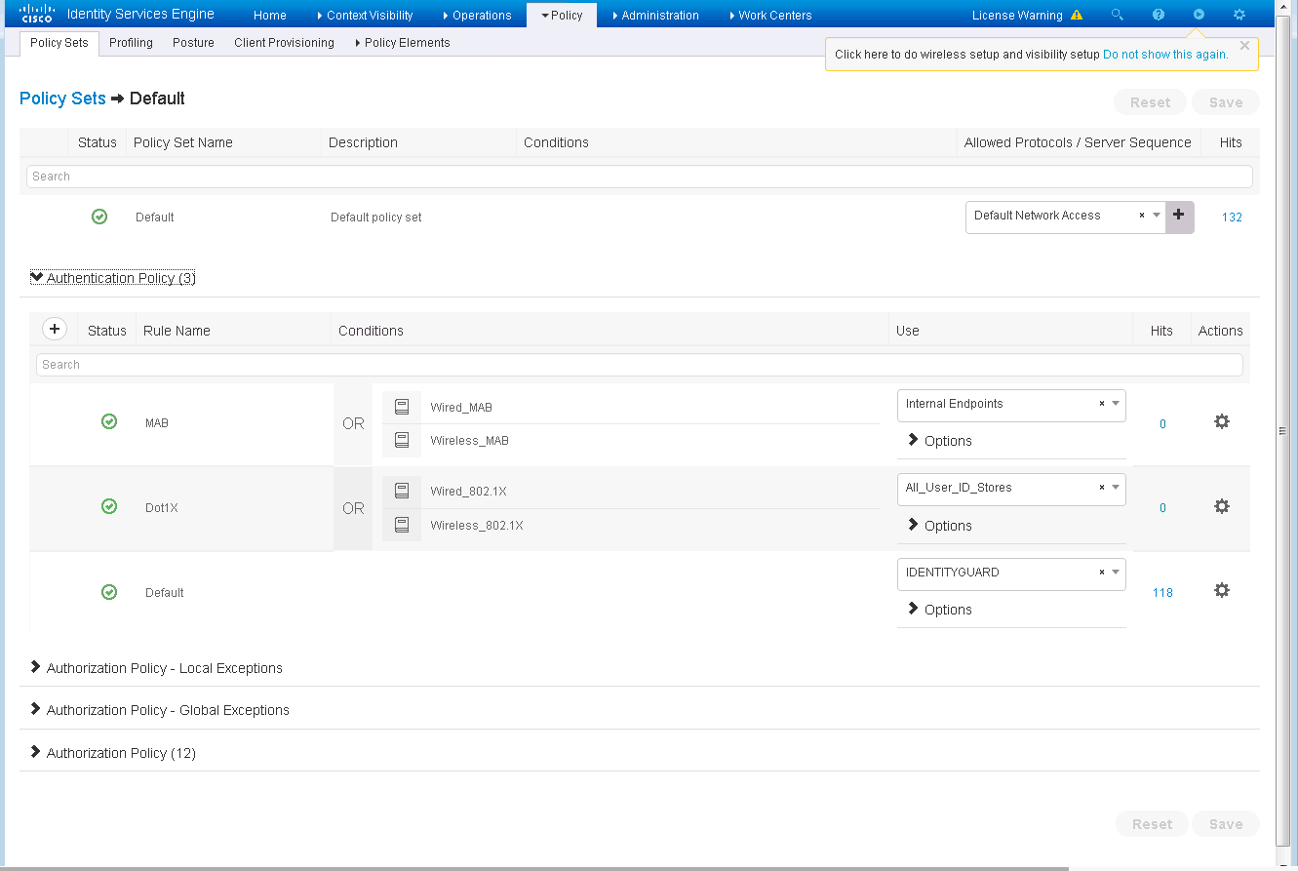Click the top Save button
The width and height of the screenshot is (1298, 871).
(x=1226, y=102)
